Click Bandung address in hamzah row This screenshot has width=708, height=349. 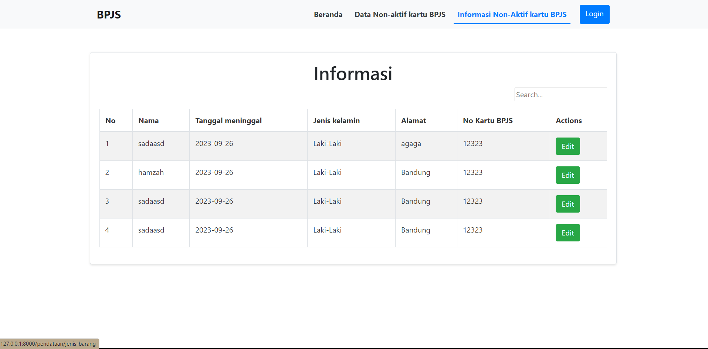click(416, 173)
